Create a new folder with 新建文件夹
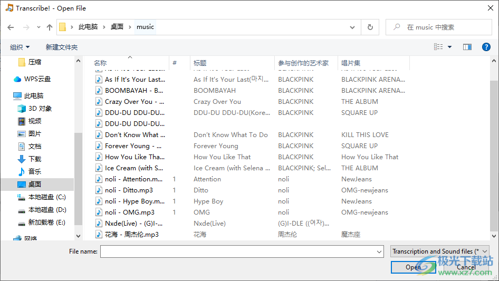The height and width of the screenshot is (281, 499). tap(61, 47)
